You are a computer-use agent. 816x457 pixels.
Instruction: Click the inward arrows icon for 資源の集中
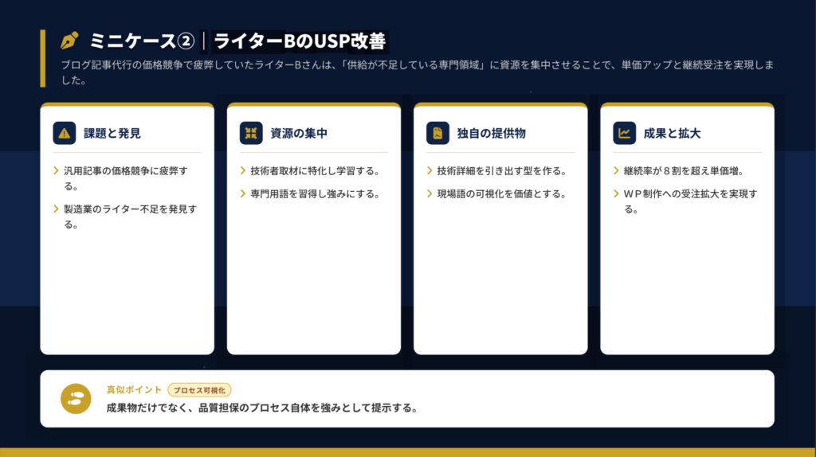[x=250, y=133]
